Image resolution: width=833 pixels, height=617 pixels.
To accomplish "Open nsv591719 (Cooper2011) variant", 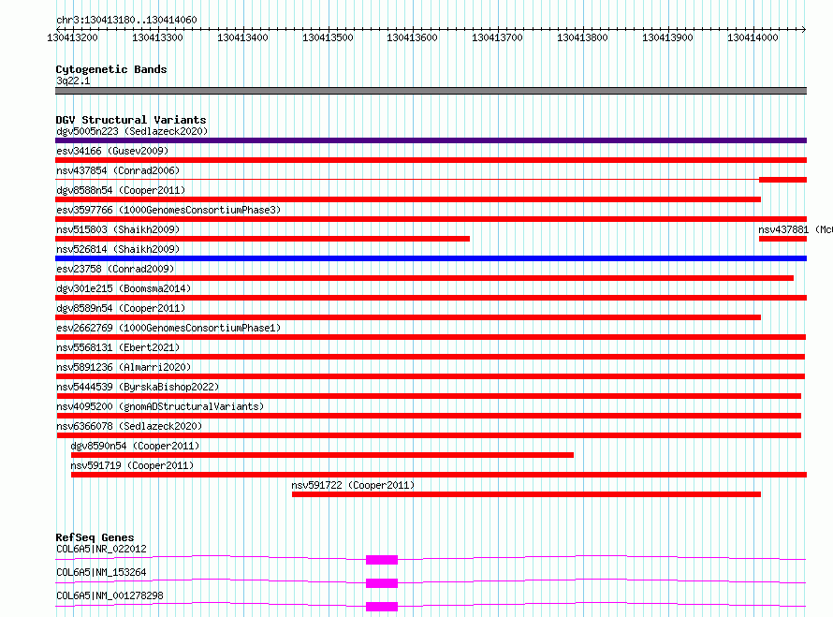I will 132,465.
